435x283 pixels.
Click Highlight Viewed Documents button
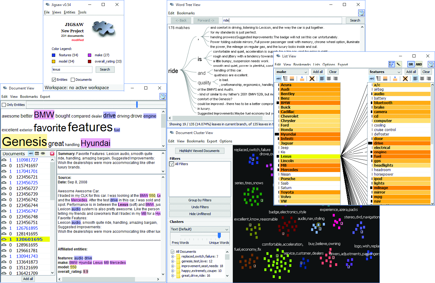point(199,151)
